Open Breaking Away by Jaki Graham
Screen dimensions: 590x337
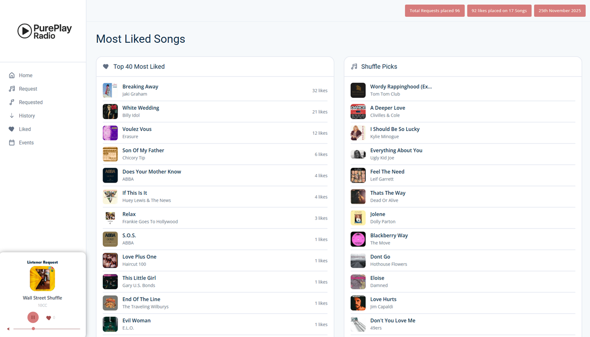pyautogui.click(x=140, y=87)
